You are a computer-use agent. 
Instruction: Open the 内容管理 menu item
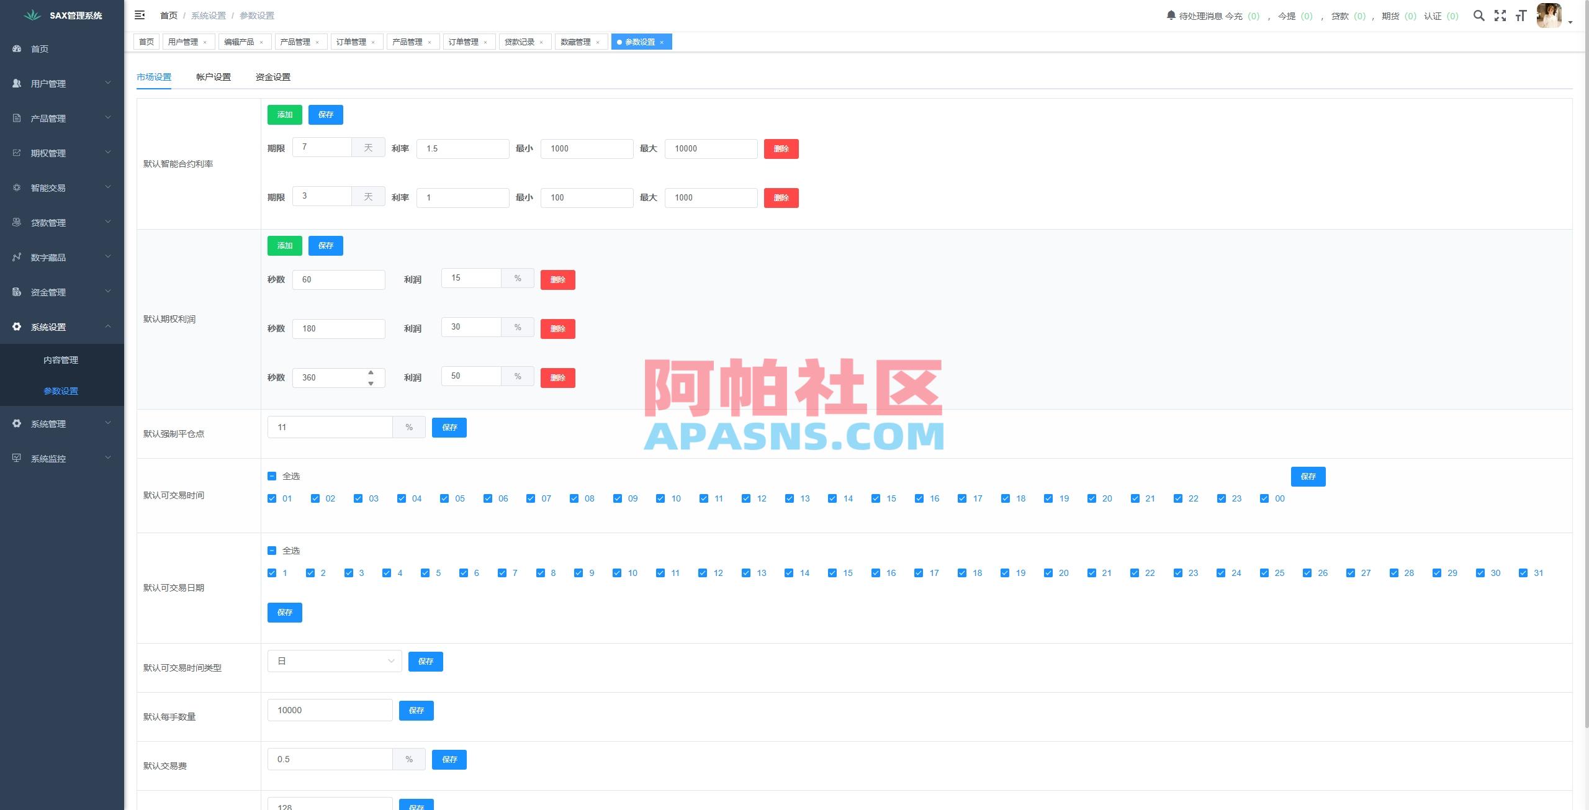pyautogui.click(x=61, y=359)
